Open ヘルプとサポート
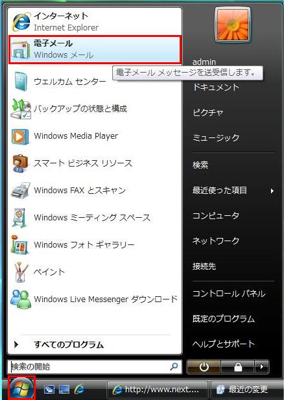284x400 pixels. tap(224, 344)
